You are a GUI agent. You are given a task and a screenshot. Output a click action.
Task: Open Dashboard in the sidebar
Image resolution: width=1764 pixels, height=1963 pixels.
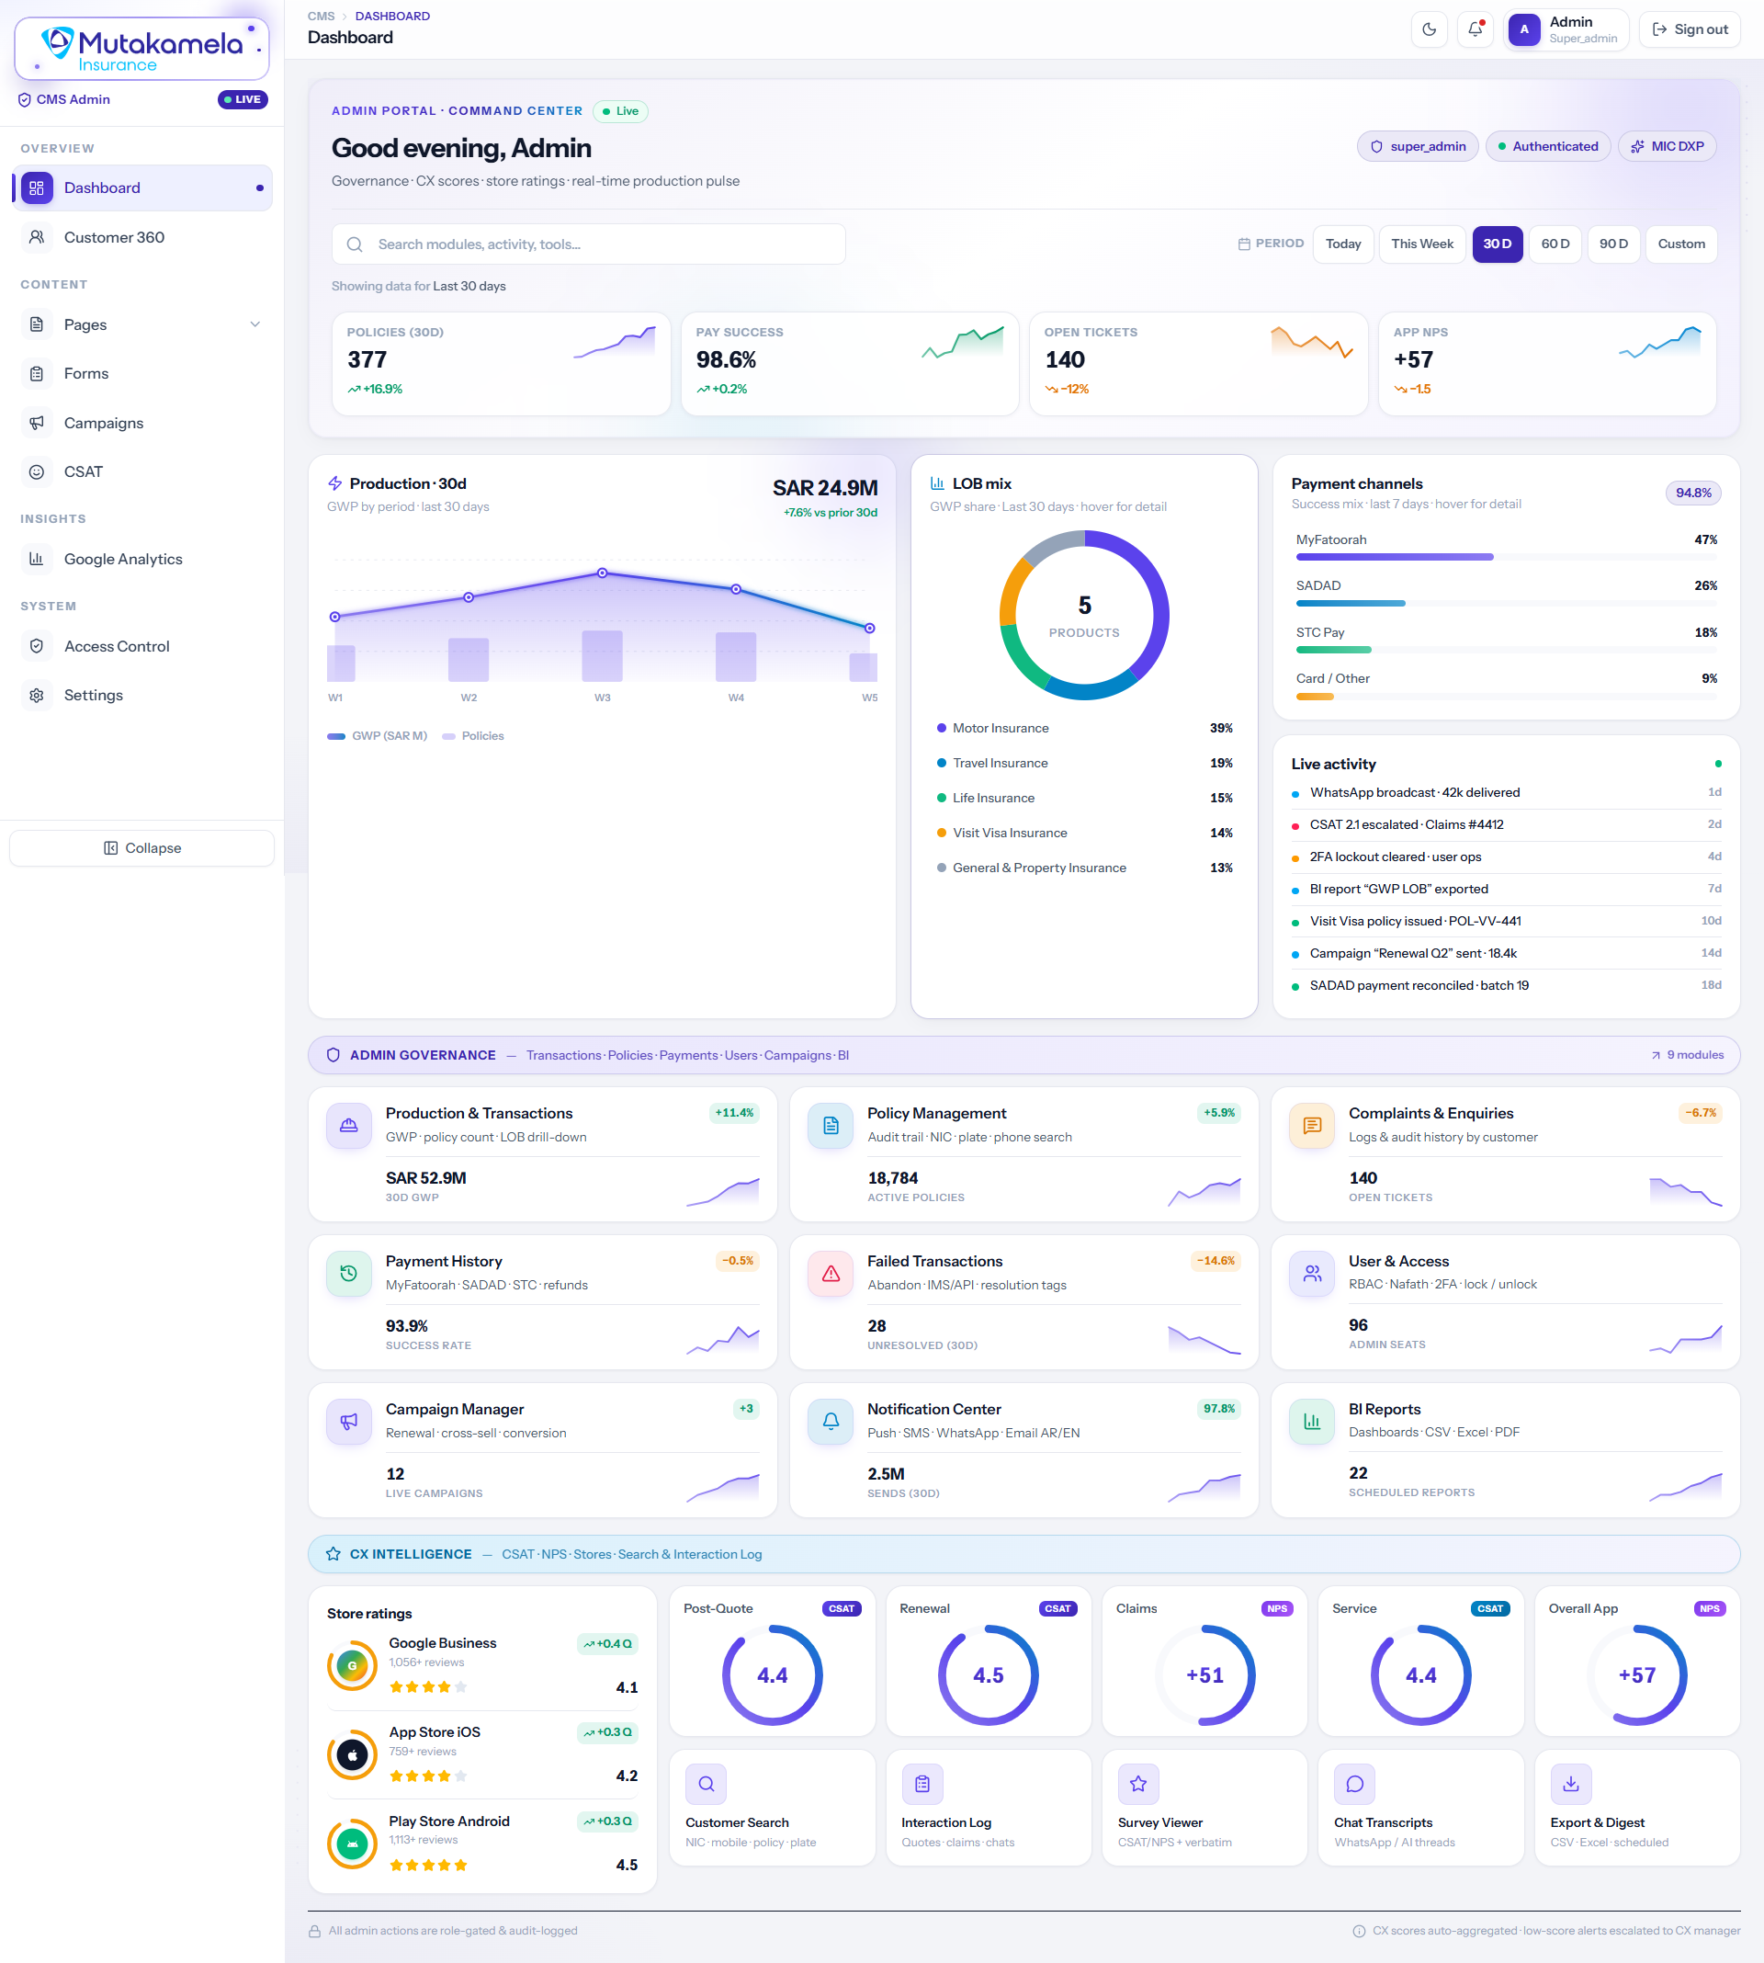click(142, 188)
